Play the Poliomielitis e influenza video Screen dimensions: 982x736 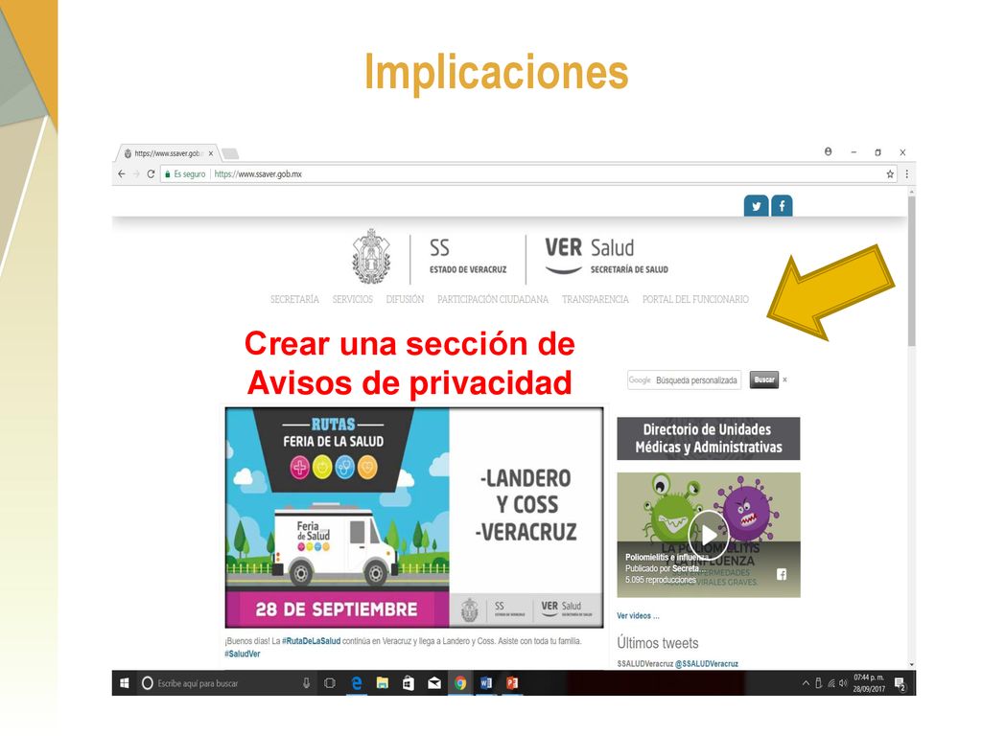tap(709, 535)
